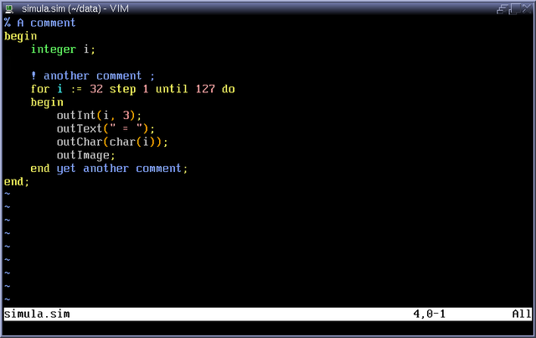Click the '! another comment ;' line

[93, 75]
